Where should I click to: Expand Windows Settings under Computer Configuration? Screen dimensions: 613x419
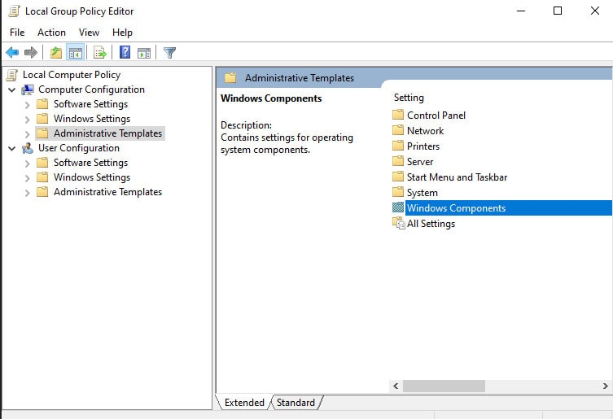[27, 120]
